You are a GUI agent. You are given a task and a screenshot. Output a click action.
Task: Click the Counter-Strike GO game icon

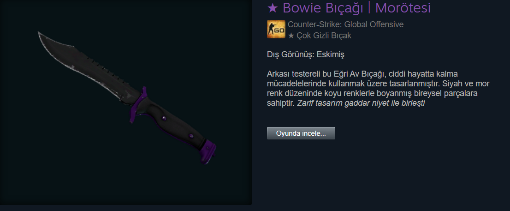[x=276, y=29]
